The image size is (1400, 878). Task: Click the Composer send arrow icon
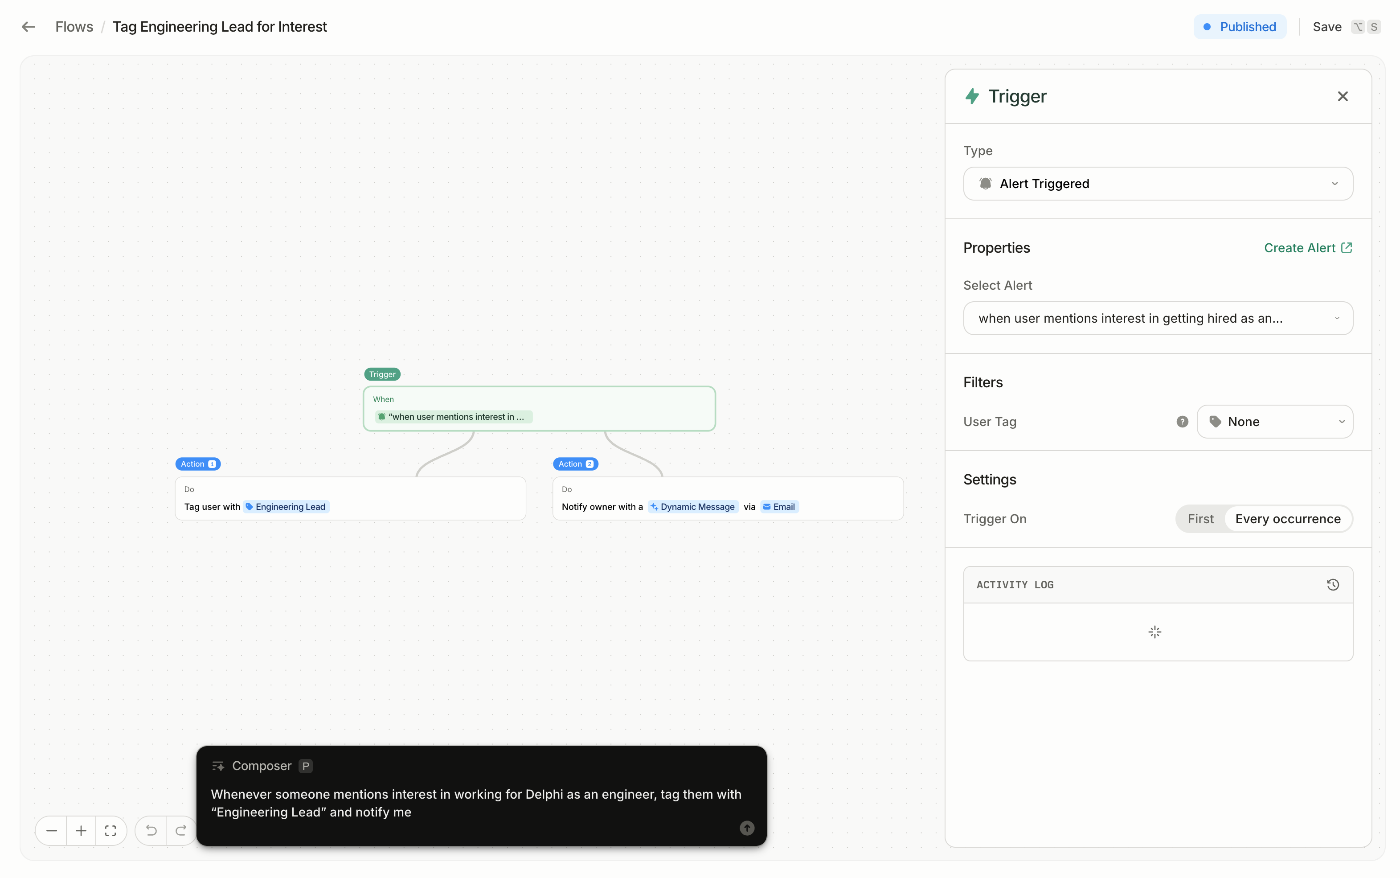tap(747, 828)
